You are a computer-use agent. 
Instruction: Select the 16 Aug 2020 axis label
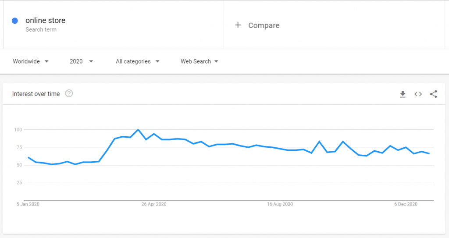[x=280, y=204]
